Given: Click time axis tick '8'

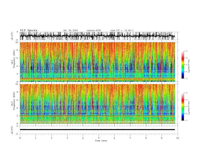Looking at the screenshot, I should click(146, 138).
